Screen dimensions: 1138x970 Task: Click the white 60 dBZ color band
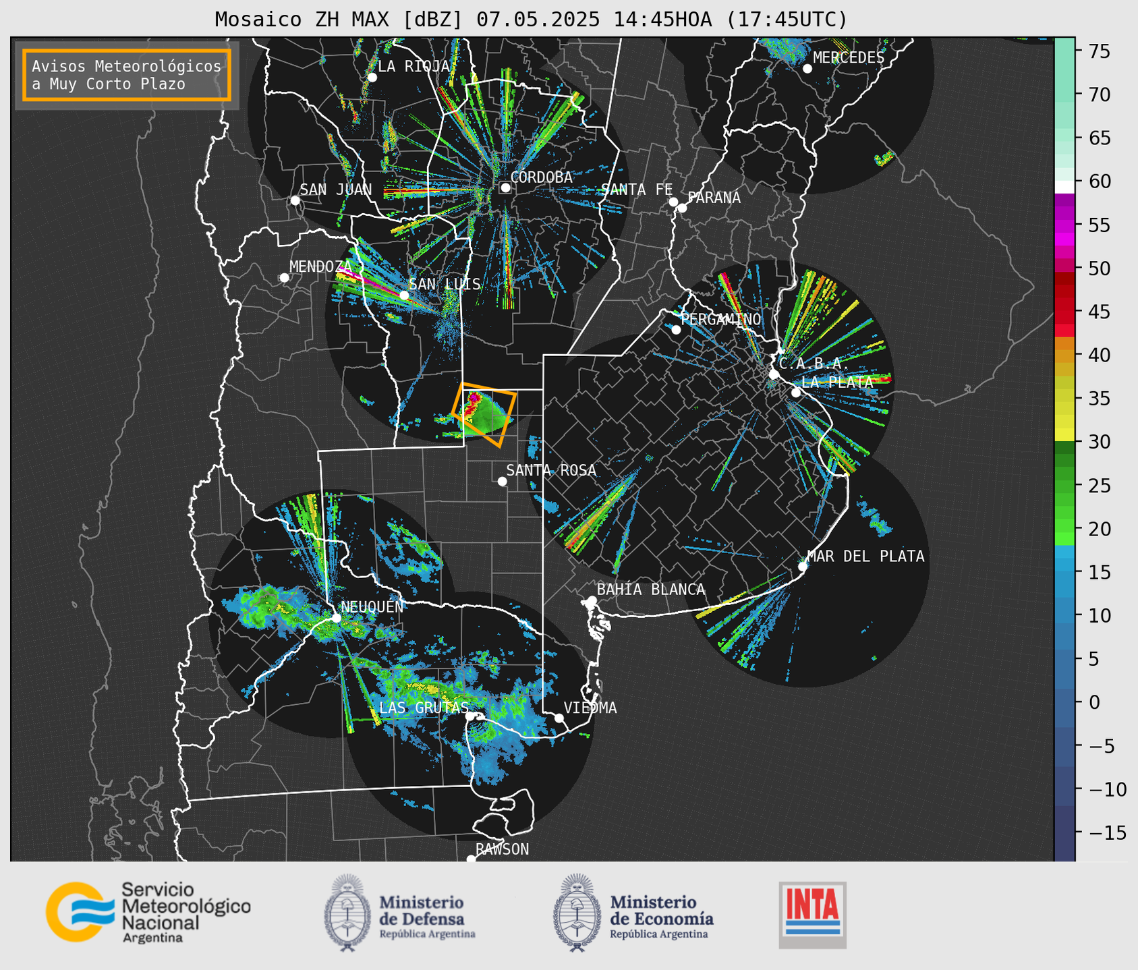point(1064,187)
